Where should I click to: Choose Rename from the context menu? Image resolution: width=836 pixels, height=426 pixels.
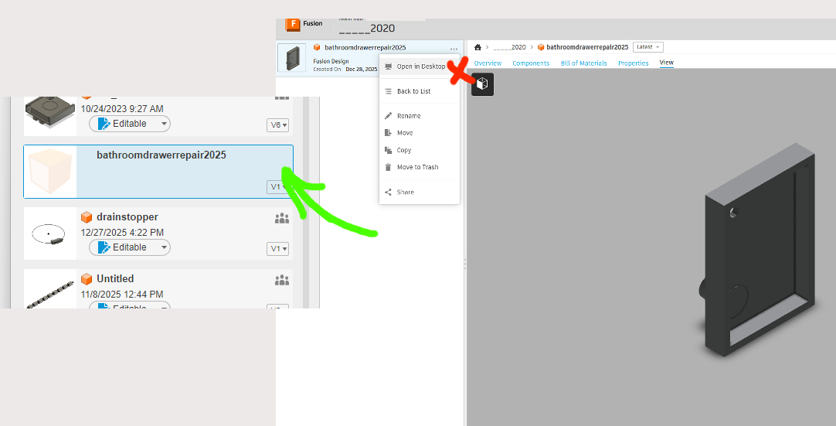[420, 116]
